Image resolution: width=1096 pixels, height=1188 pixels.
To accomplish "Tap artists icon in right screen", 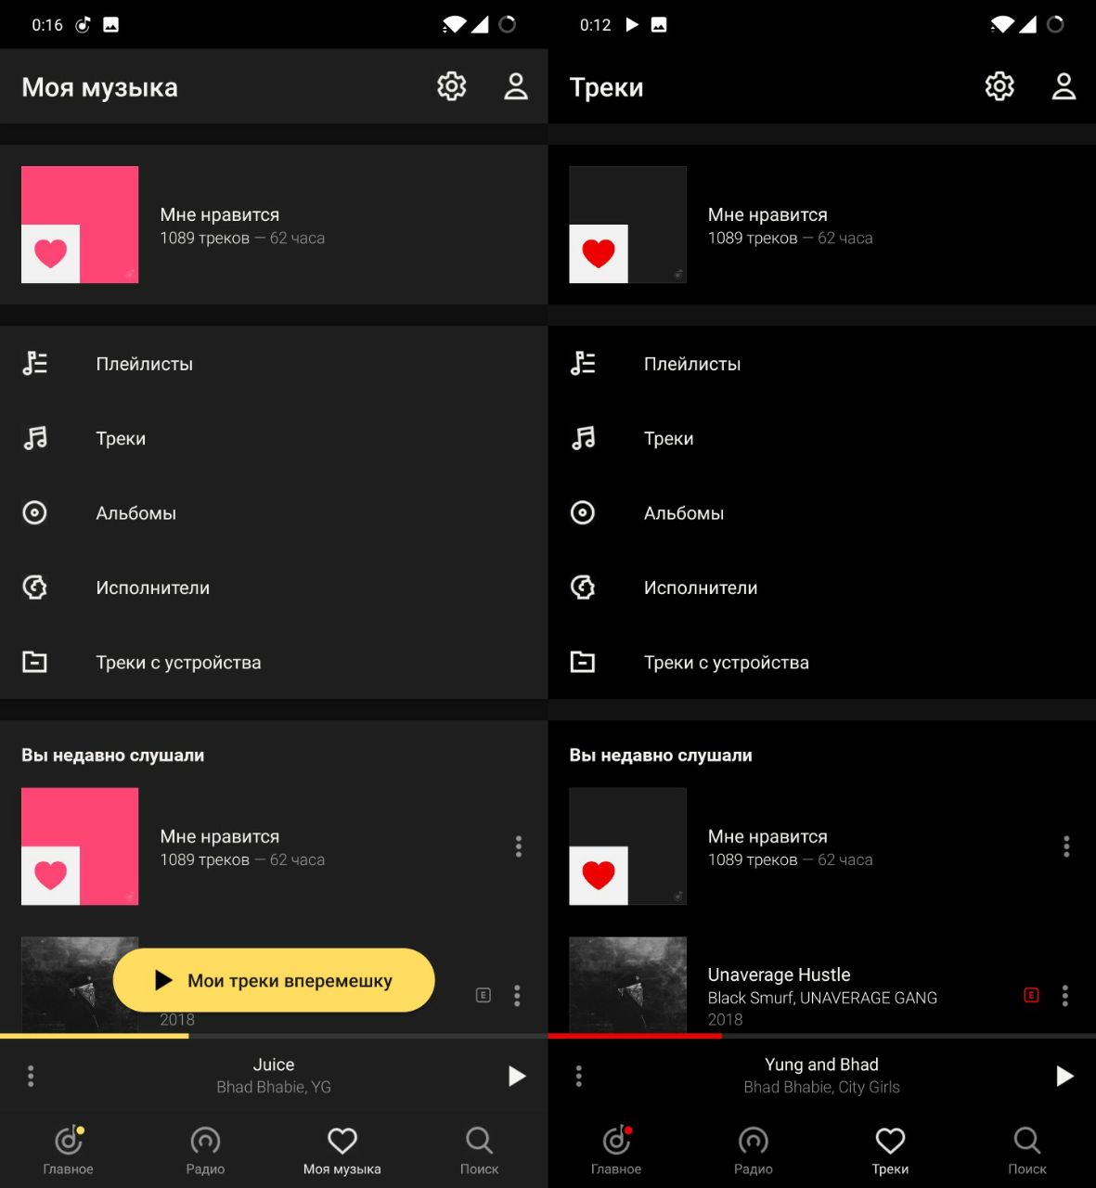I will coord(583,587).
